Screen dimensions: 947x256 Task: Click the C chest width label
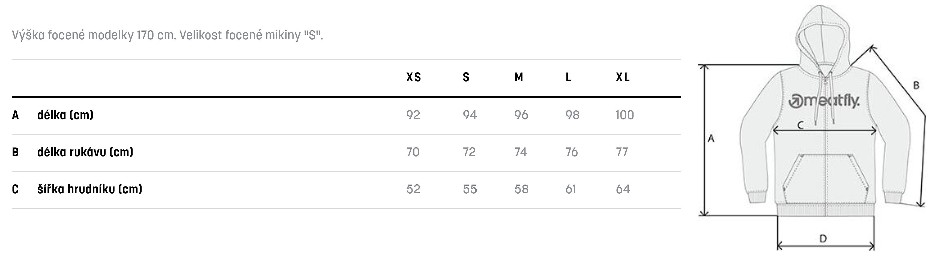(800, 125)
